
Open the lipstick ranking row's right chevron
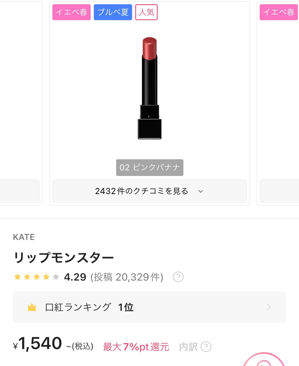pyautogui.click(x=268, y=307)
